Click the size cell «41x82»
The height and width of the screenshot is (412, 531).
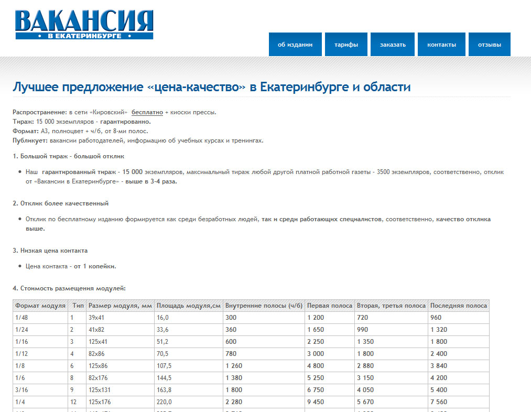[120, 330]
